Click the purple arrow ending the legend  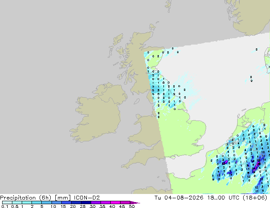[135, 202]
